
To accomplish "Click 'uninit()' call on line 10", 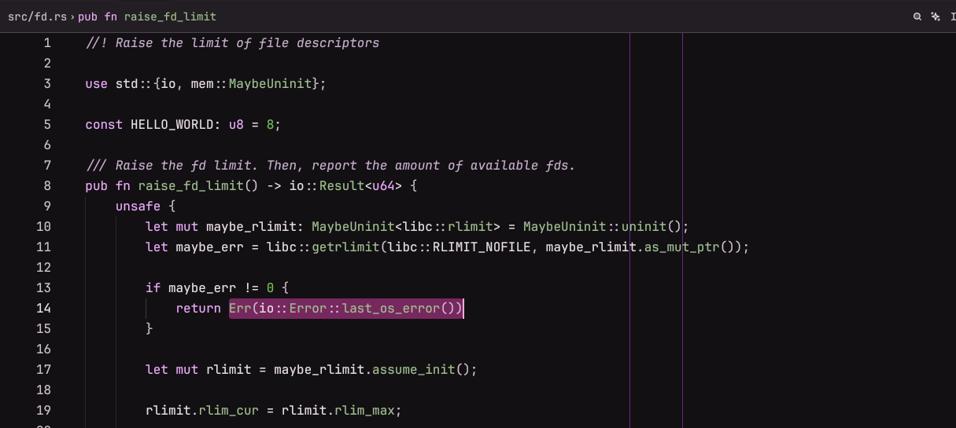I will click(651, 227).
